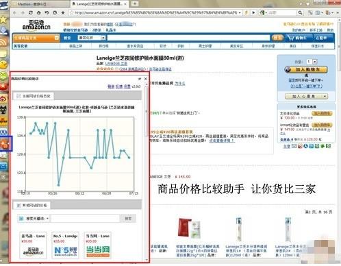Open the address bar URL dropdown arrow
The height and width of the screenshot is (266, 341).
pos(240,13)
